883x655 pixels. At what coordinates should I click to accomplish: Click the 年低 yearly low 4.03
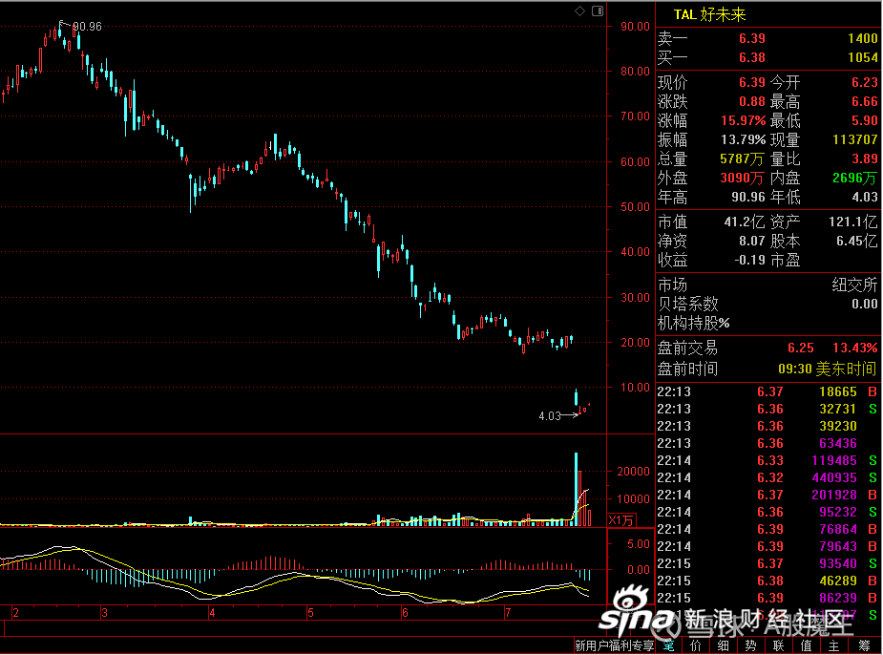(x=865, y=197)
